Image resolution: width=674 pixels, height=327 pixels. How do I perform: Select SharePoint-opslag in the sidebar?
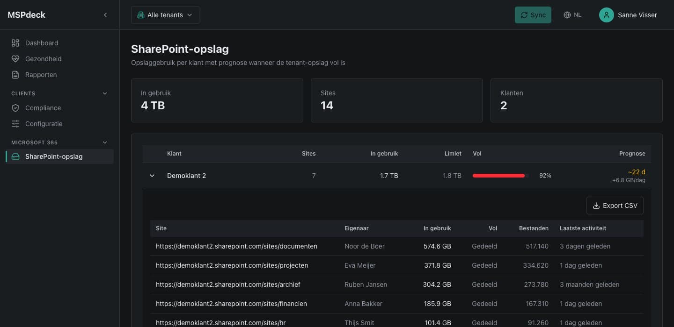(x=59, y=156)
